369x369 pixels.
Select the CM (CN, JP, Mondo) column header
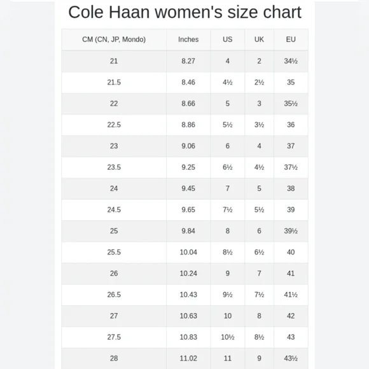(114, 39)
